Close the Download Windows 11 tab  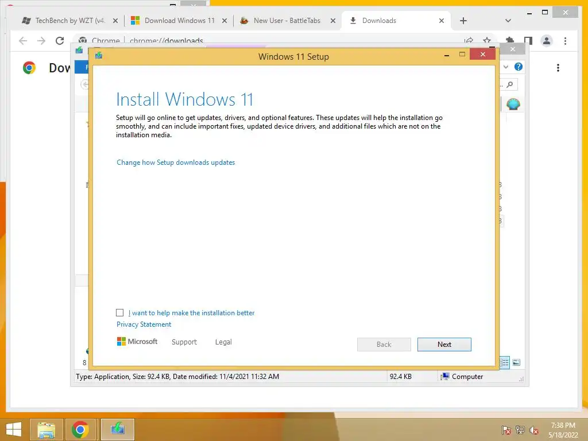click(x=225, y=21)
